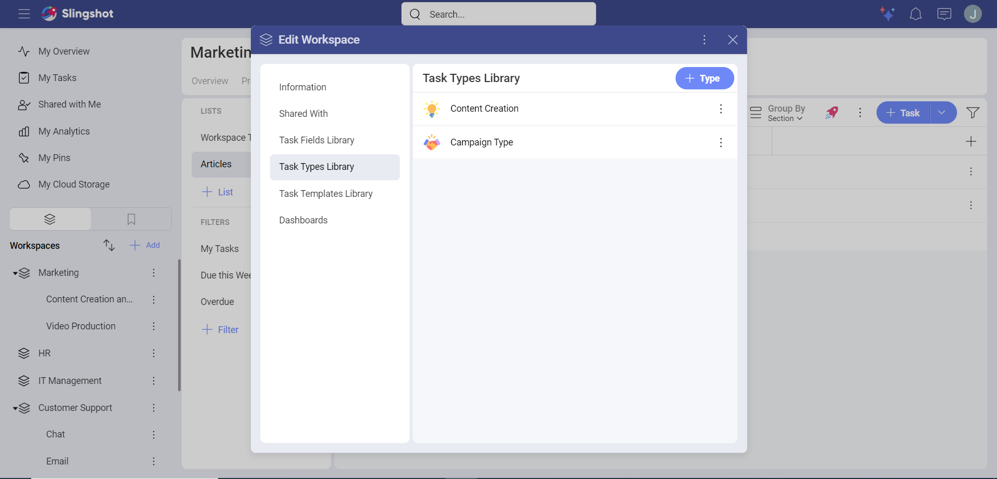Open the HR workspace

click(x=45, y=353)
